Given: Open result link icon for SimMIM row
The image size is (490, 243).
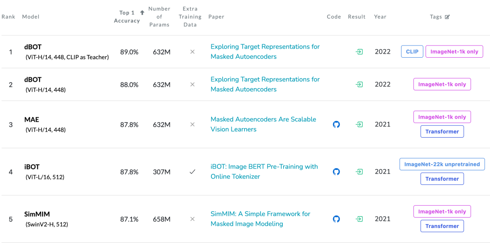Looking at the screenshot, I should coord(359,219).
